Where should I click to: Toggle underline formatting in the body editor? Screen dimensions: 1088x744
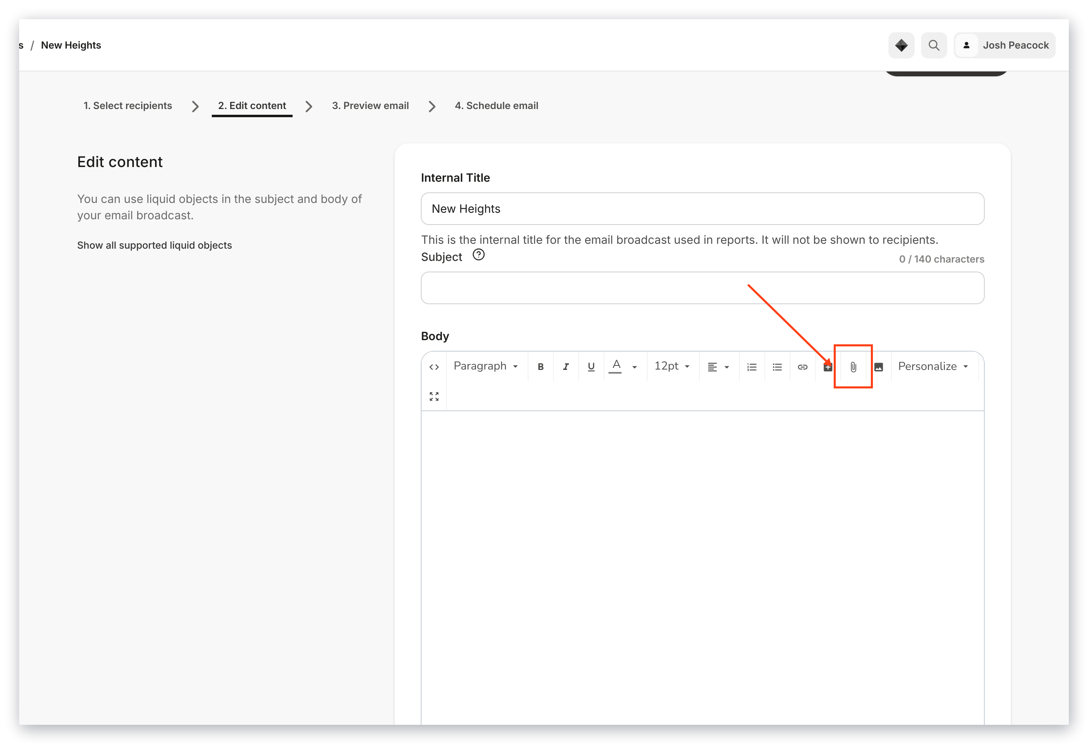[591, 367]
